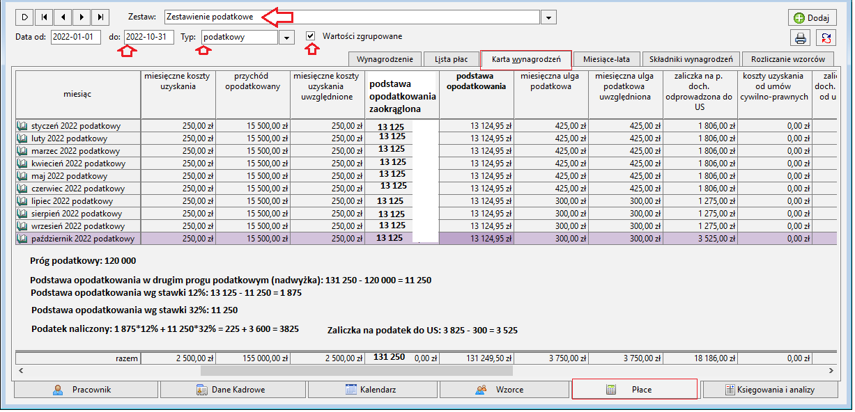The image size is (855, 412).
Task: Click the Data od date field
Action: (76, 37)
